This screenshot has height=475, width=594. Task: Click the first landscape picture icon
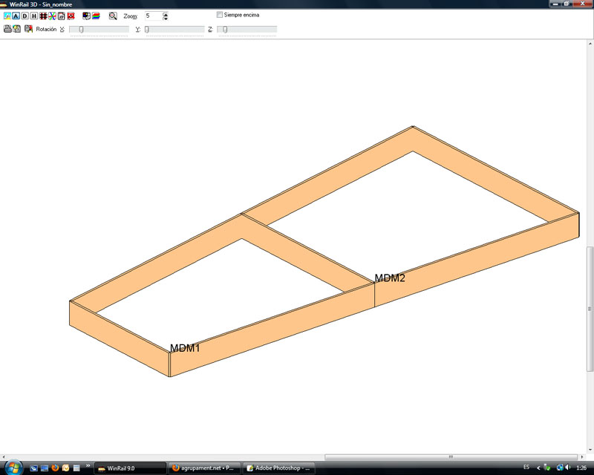coord(7,16)
